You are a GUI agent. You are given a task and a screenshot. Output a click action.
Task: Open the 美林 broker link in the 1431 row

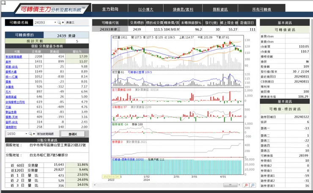[x=8, y=62]
